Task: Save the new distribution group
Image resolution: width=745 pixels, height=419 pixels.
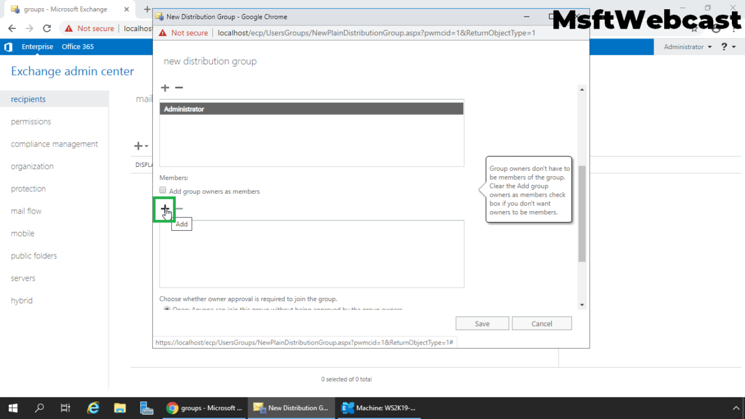Action: tap(482, 323)
